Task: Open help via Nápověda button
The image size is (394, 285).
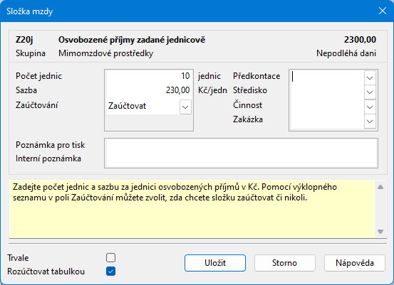Action: pos(355,263)
